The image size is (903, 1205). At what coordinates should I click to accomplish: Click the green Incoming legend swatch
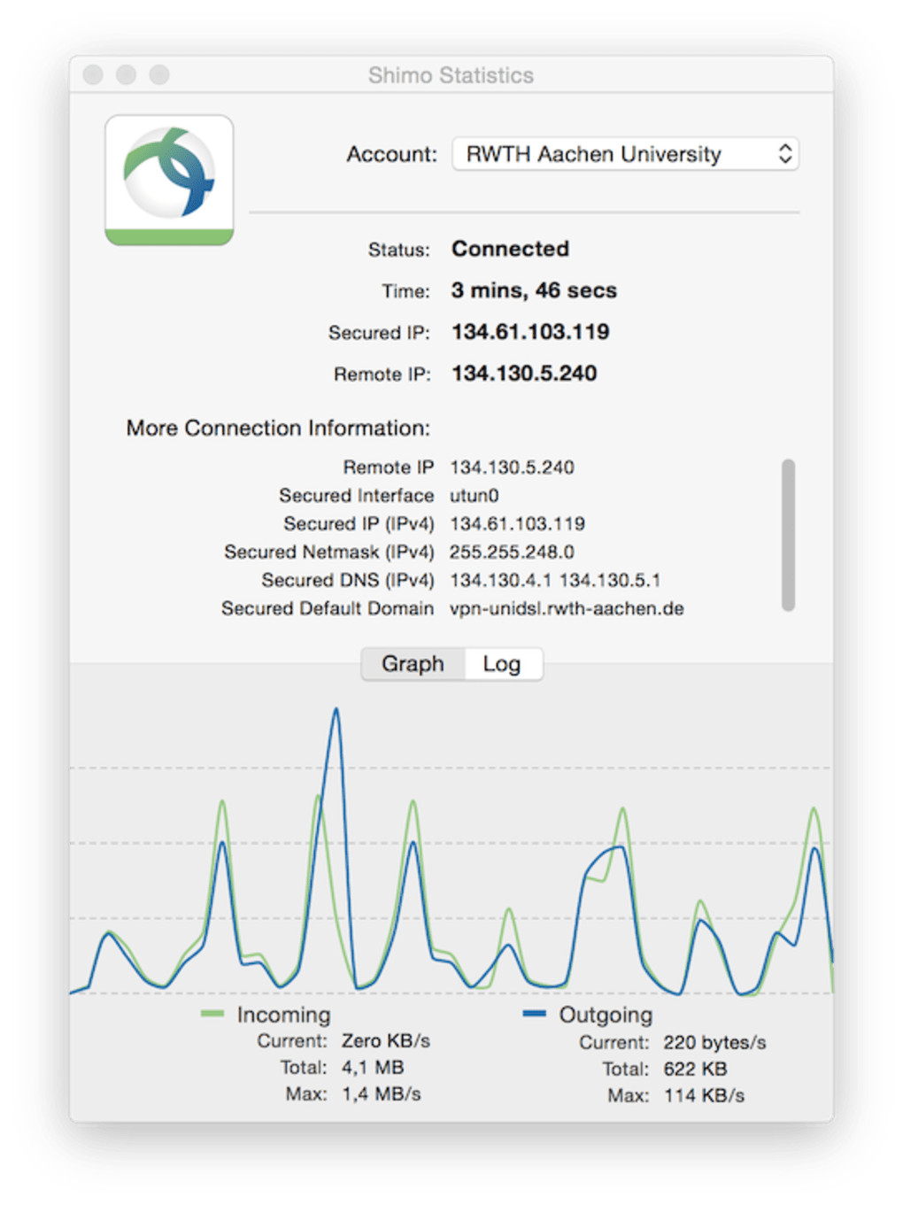click(x=212, y=1014)
